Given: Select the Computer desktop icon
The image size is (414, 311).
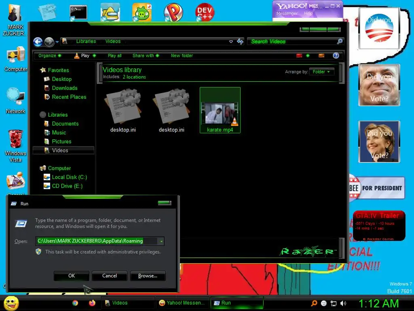Looking at the screenshot, I should coord(16,59).
